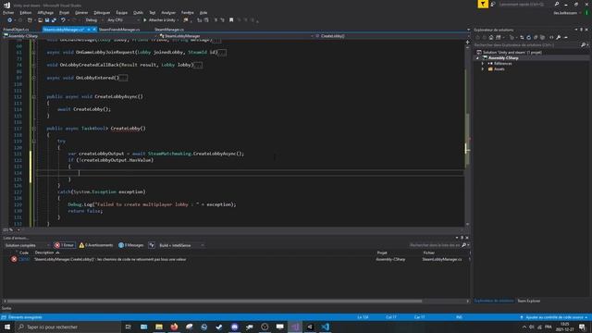Click the Sortie output tab
Screen dimensions: 592x333
pyautogui.click(x=6, y=308)
